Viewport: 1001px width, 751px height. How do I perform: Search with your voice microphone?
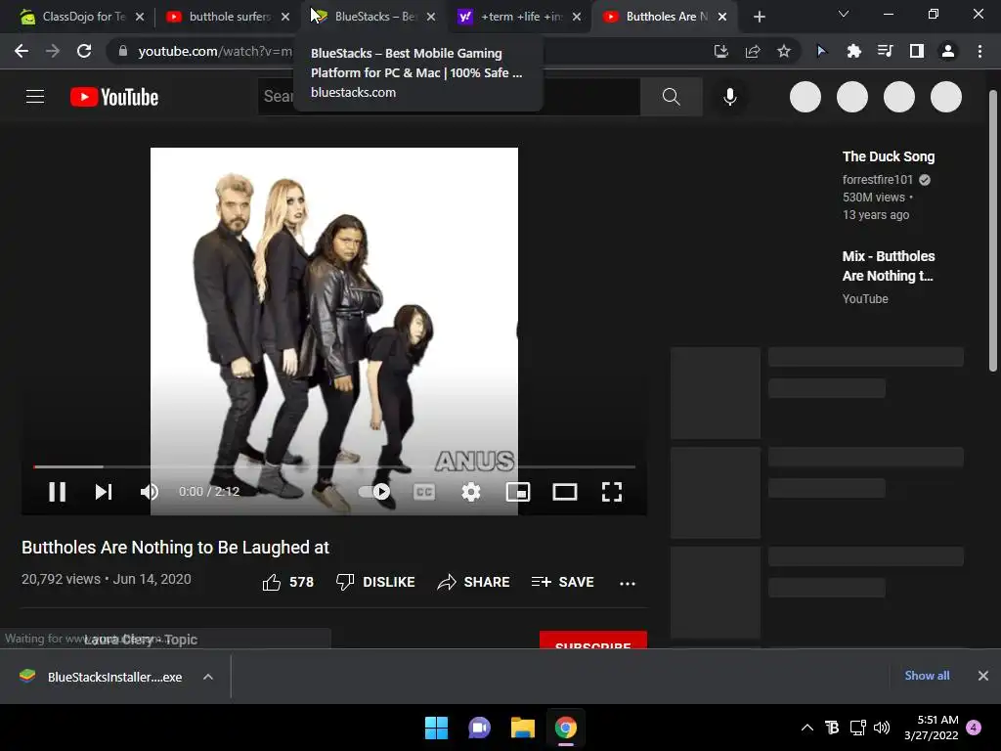[729, 97]
